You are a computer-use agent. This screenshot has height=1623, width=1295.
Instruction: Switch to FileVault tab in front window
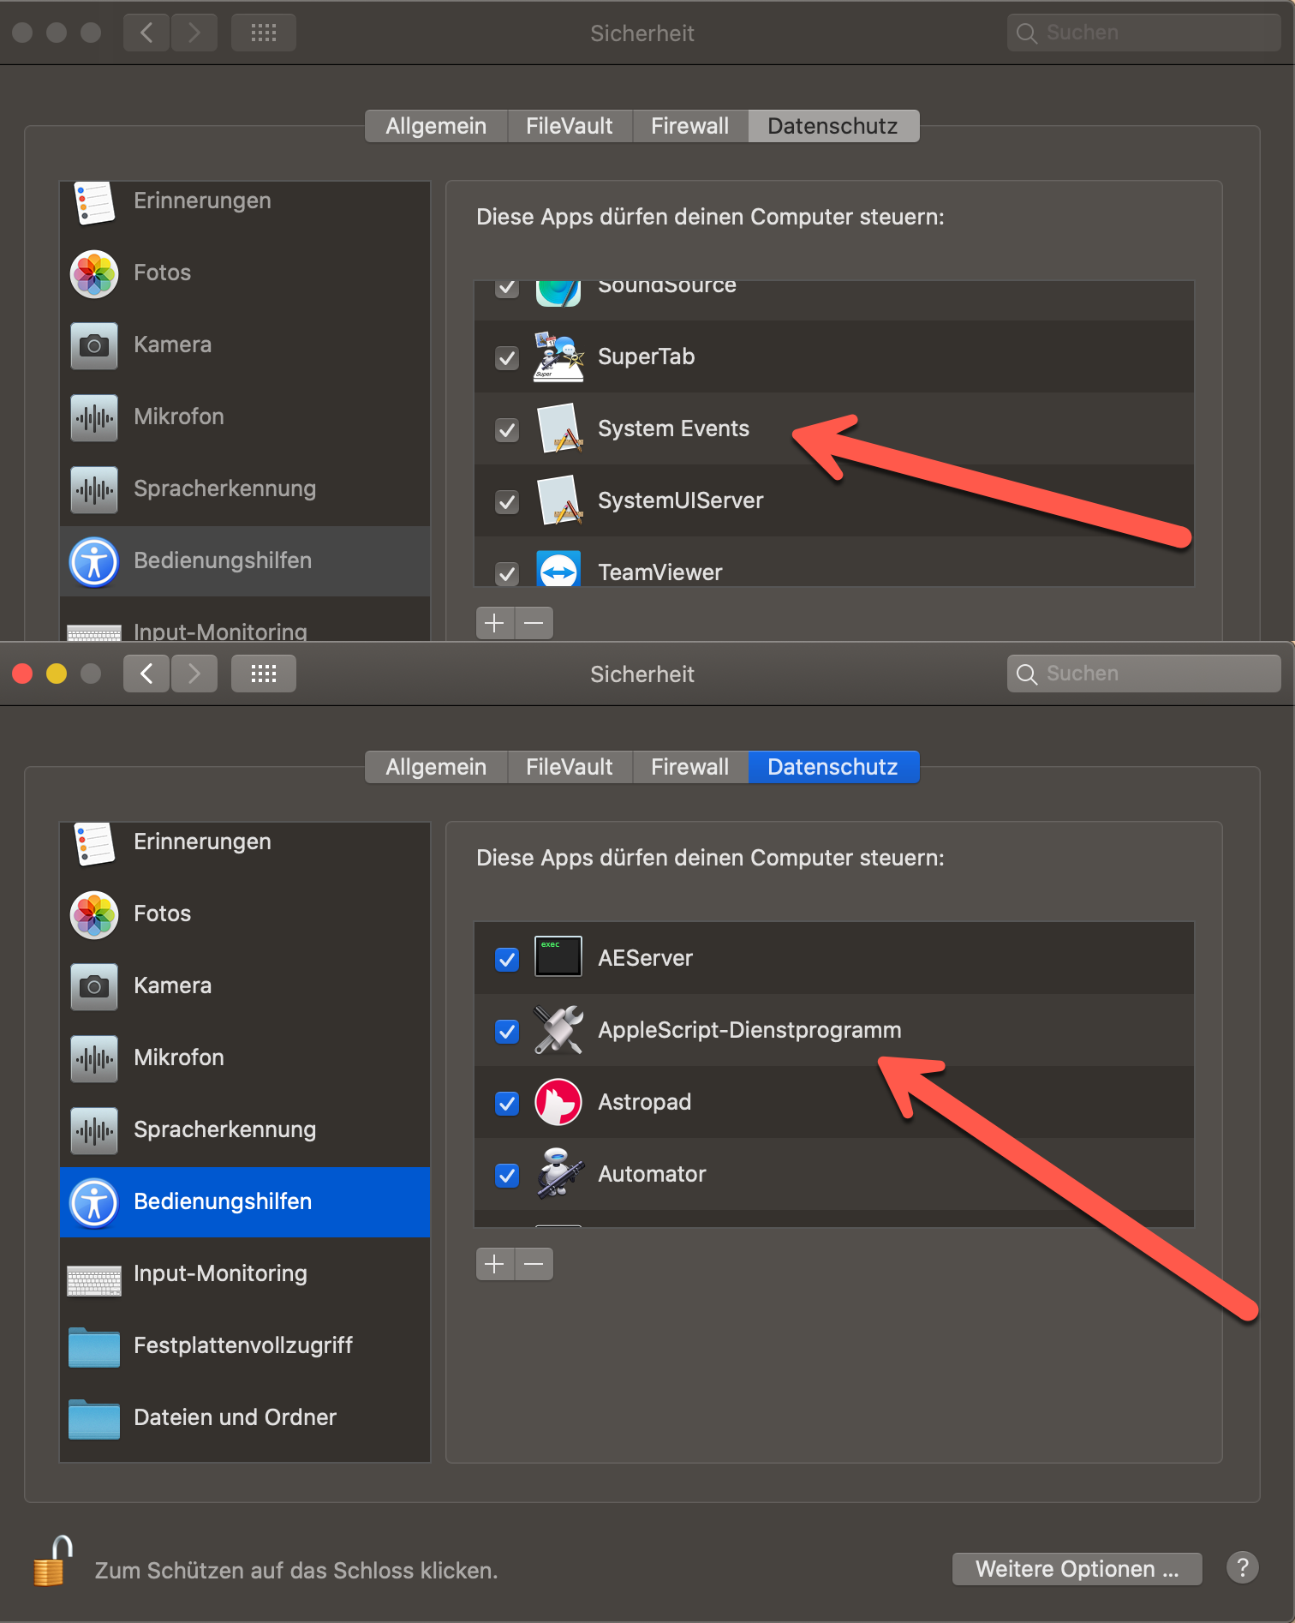tap(570, 767)
